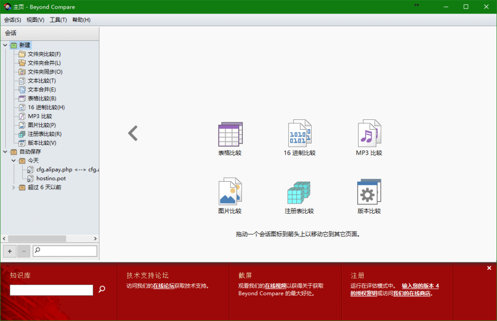This screenshot has width=497, height=321.
Task: Open the 表格比较 large icon
Action: (230, 135)
